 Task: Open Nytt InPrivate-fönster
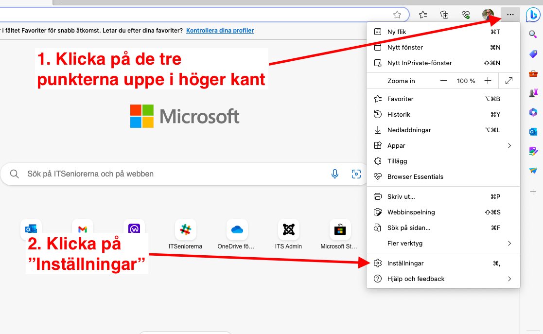pos(443,63)
